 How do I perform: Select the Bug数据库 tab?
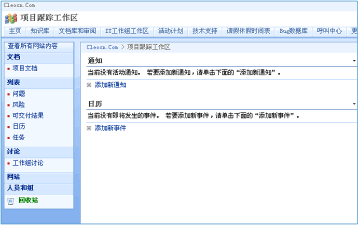[x=294, y=31]
